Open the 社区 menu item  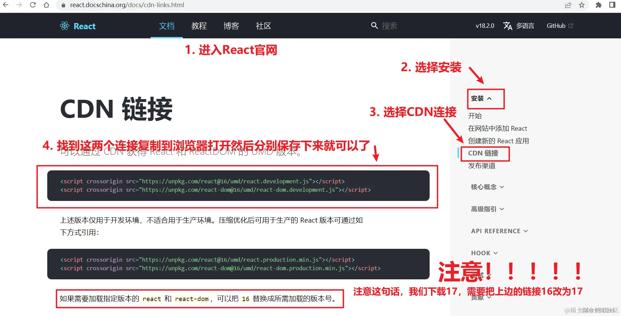pyautogui.click(x=263, y=26)
